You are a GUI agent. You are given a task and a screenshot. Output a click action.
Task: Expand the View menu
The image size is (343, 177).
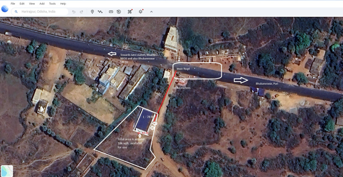point(32,3)
